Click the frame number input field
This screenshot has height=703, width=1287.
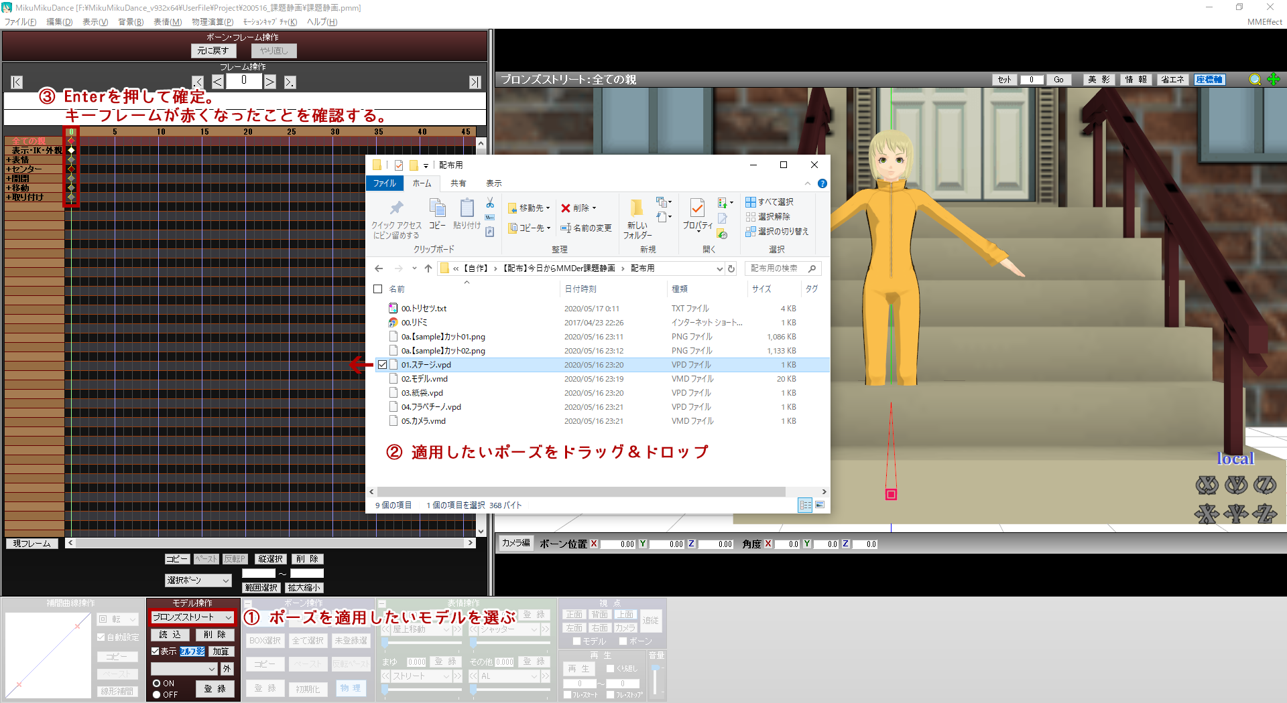[243, 80]
